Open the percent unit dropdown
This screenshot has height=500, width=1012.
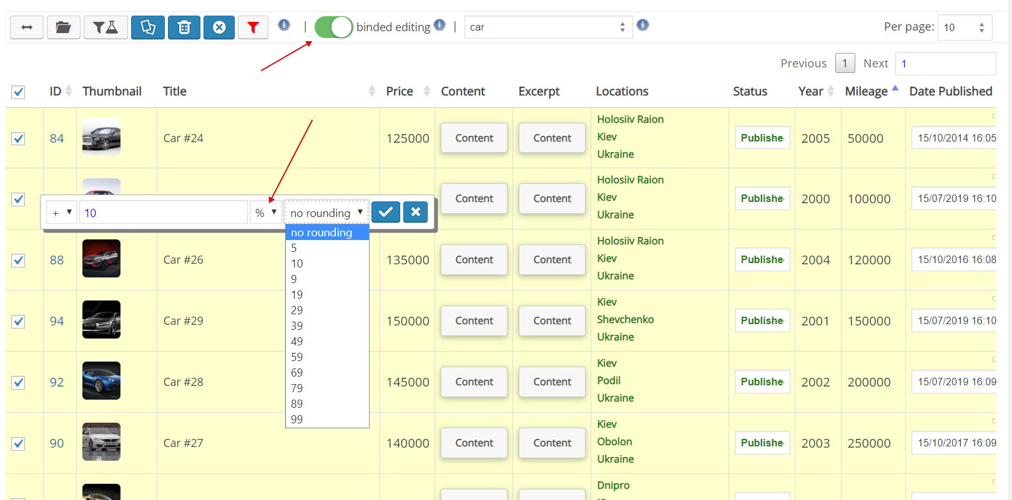click(x=265, y=213)
